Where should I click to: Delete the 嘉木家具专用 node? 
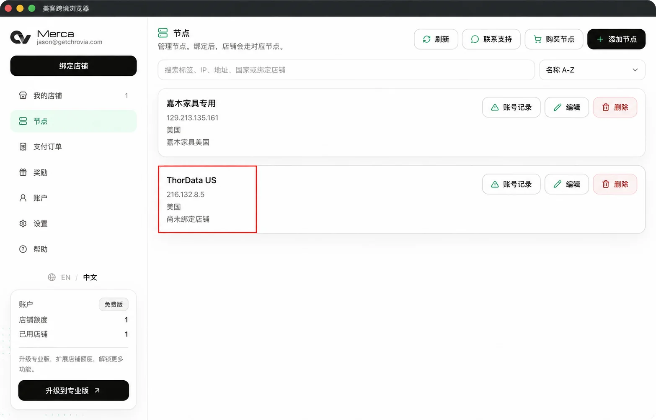coord(615,107)
